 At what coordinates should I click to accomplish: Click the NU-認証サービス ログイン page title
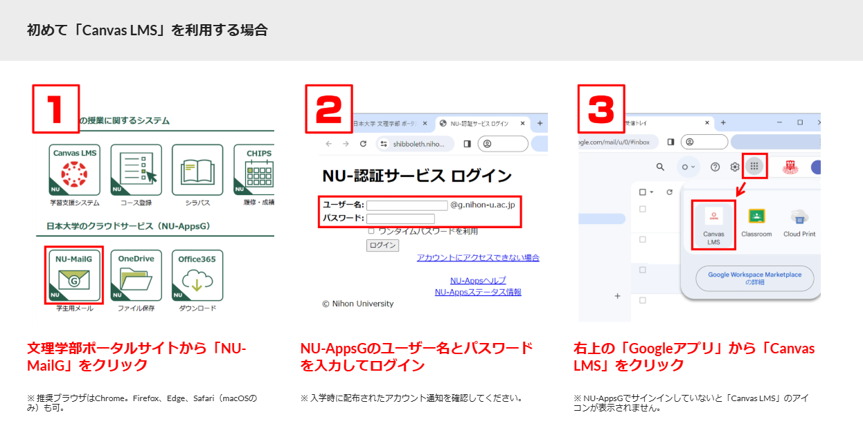coord(417,176)
